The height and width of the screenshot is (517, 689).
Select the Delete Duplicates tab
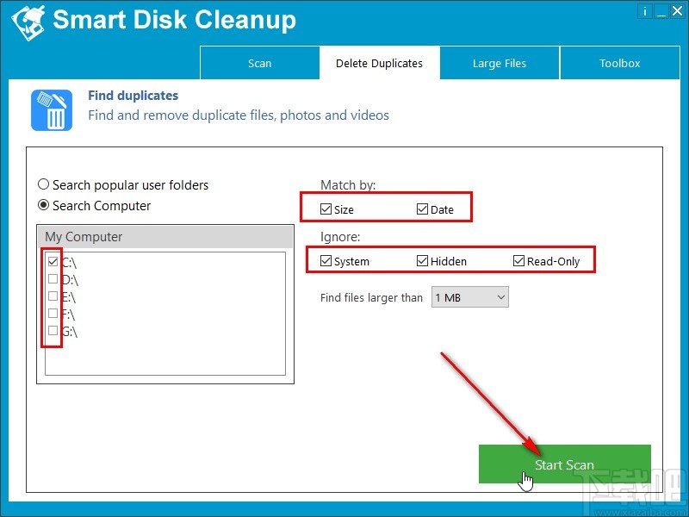click(x=379, y=63)
